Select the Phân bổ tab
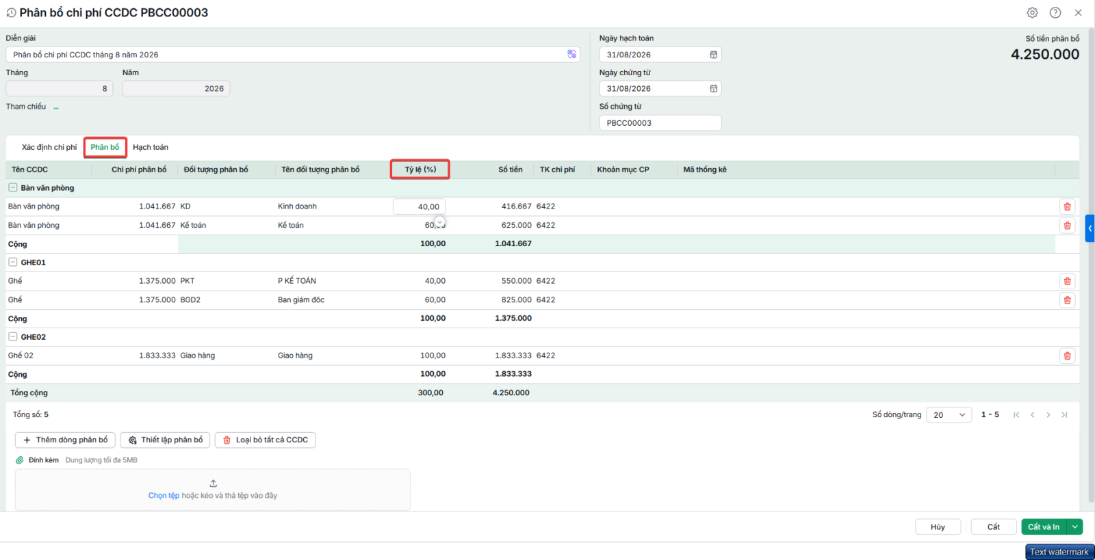Viewport: 1095px width, 560px height. (105, 148)
